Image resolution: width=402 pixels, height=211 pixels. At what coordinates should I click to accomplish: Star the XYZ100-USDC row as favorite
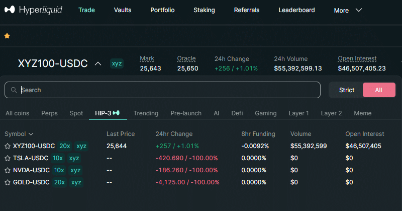[8, 146]
